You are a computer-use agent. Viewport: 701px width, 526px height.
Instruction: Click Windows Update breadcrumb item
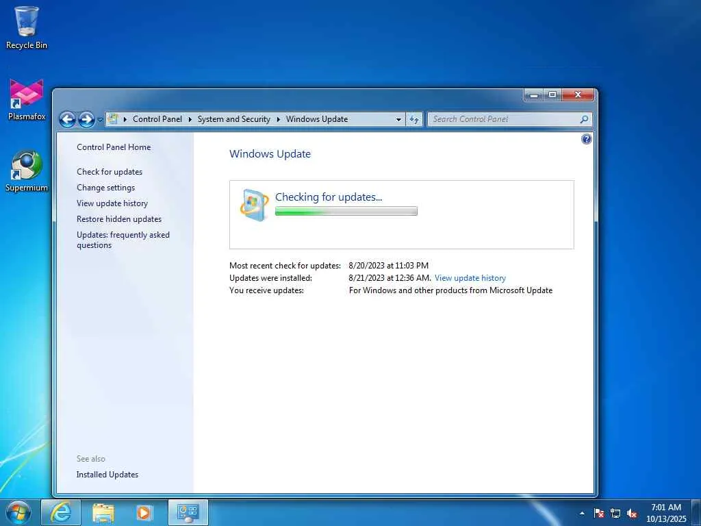tap(317, 119)
